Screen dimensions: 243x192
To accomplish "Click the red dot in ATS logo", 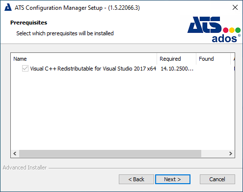I will click(226, 30).
